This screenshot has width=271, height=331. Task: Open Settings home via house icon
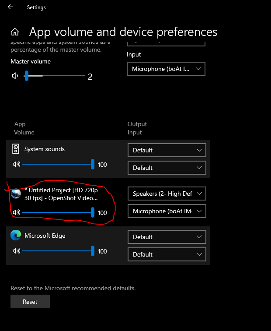(x=15, y=32)
